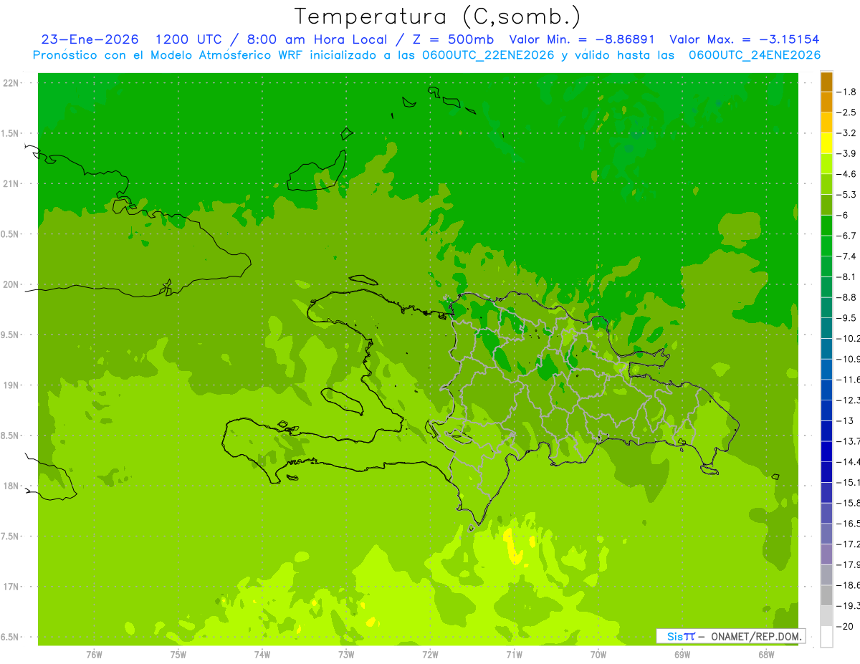Select legend swatch between -1.8 and -2.5
Viewport: 860px width, 664px height.
[x=826, y=102]
